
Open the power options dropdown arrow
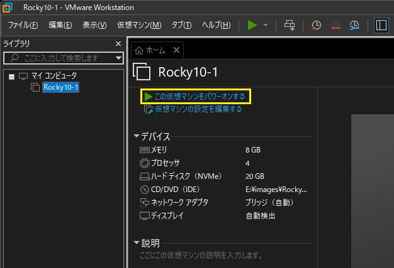[266, 25]
